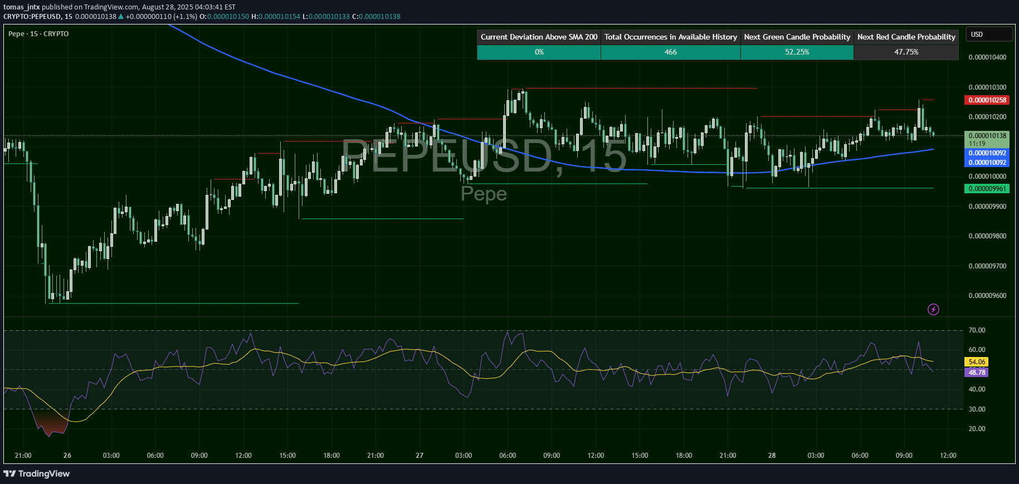Click the purple lightning bolt icon
Screen dimensions: 1019x484
933,309
